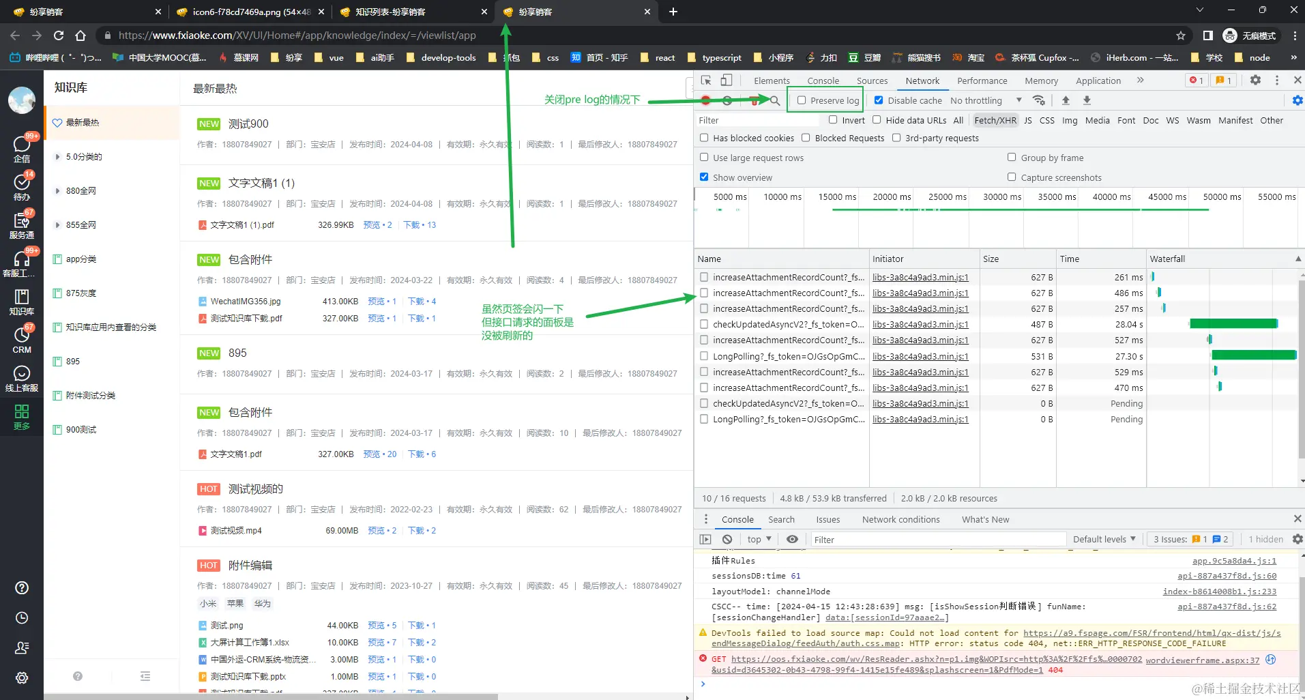This screenshot has width=1305, height=700.
Task: Filter requests by WS type
Action: click(1172, 120)
